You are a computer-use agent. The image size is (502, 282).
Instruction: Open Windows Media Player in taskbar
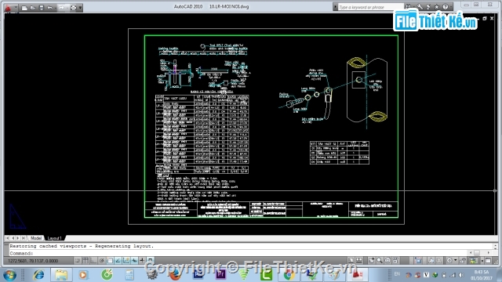coord(83,275)
